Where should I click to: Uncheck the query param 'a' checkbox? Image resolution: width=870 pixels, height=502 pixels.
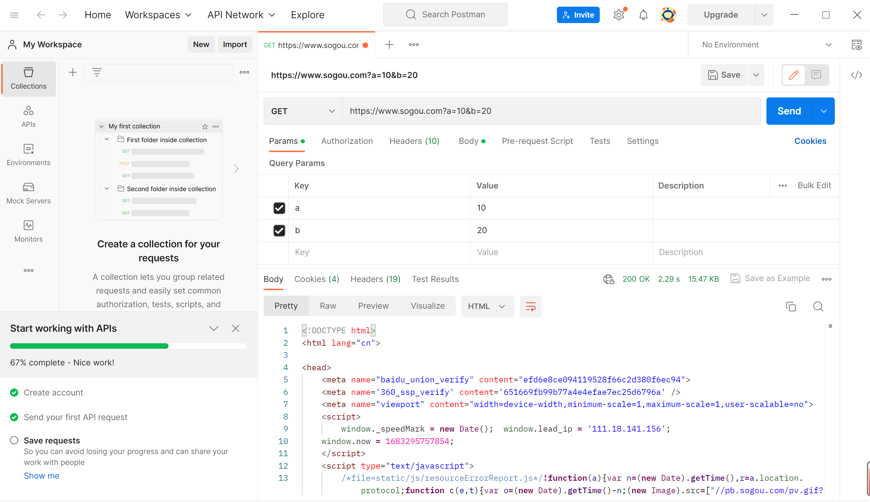[279, 208]
